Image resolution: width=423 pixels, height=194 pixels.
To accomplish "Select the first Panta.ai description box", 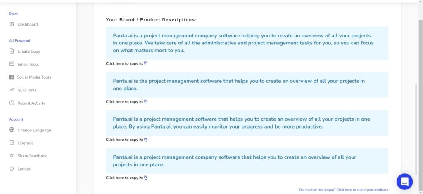I will click(247, 43).
